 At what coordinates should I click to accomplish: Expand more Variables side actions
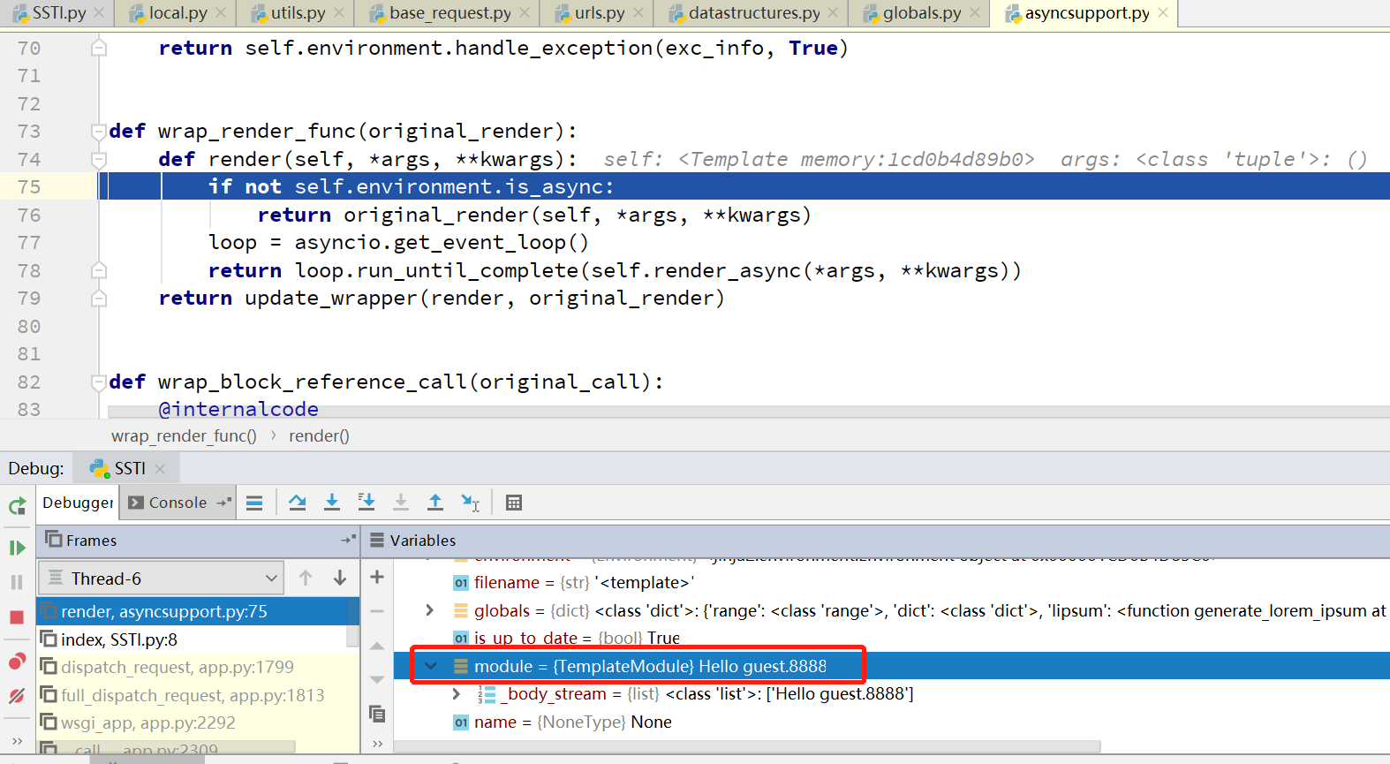coord(377,744)
